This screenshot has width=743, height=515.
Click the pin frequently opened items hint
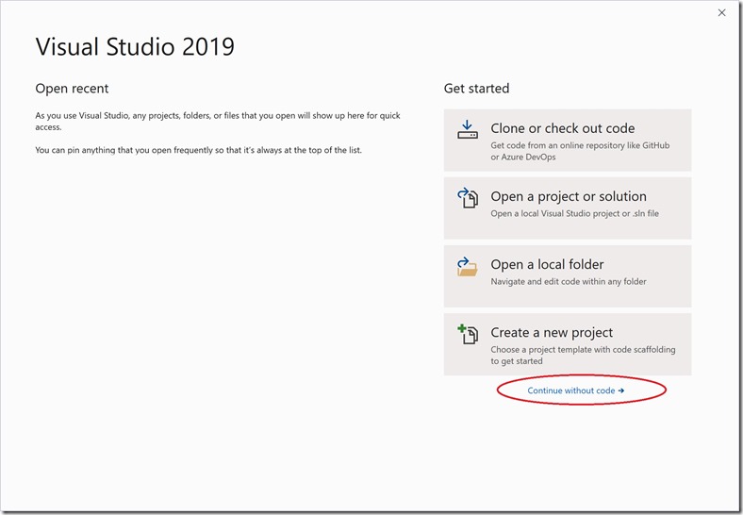199,150
